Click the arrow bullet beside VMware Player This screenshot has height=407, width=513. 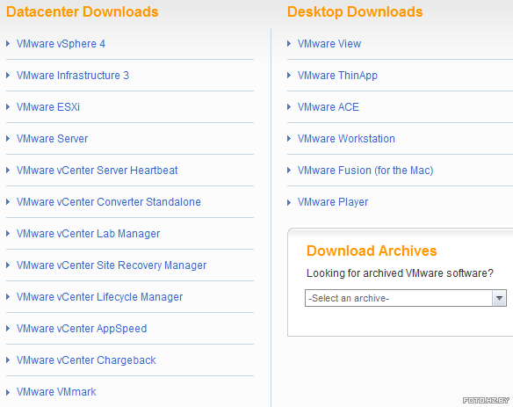point(289,202)
